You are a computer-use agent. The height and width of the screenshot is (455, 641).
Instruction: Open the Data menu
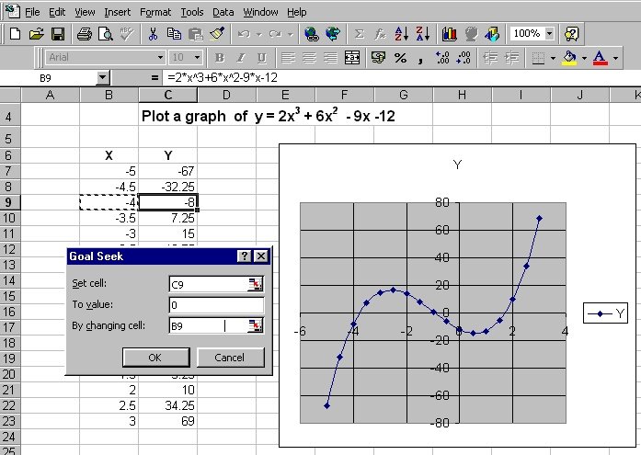[223, 12]
